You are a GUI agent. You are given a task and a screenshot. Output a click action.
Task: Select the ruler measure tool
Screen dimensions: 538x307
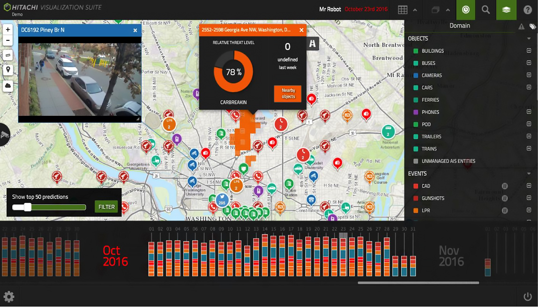coord(8,55)
